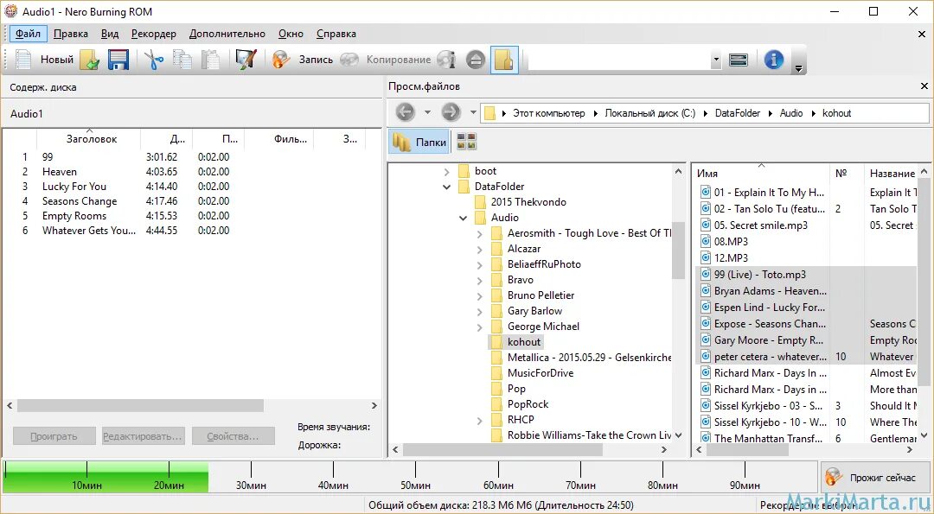Open the Правка menu

point(70,34)
